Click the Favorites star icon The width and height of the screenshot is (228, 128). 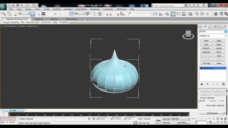coord(198,5)
